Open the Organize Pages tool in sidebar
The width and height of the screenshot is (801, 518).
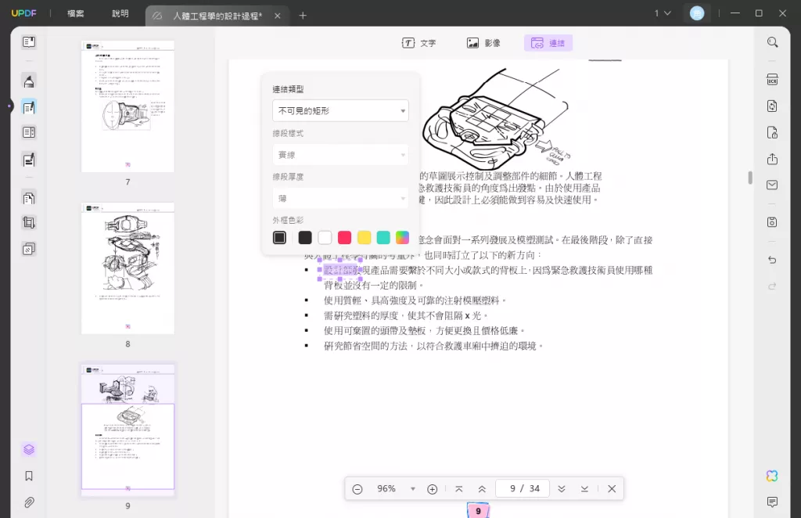29,198
